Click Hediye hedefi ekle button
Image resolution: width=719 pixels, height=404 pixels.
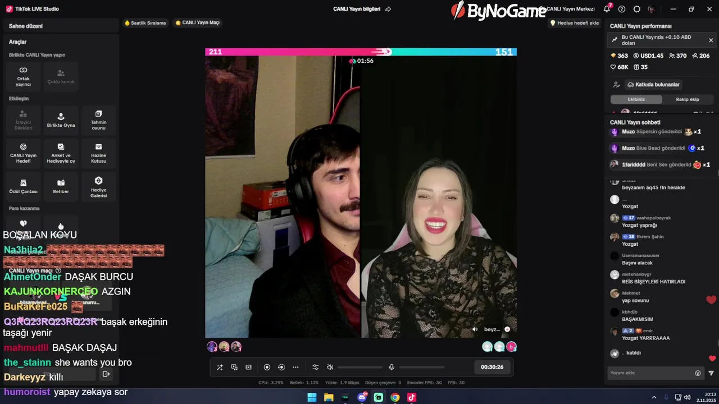[x=574, y=23]
